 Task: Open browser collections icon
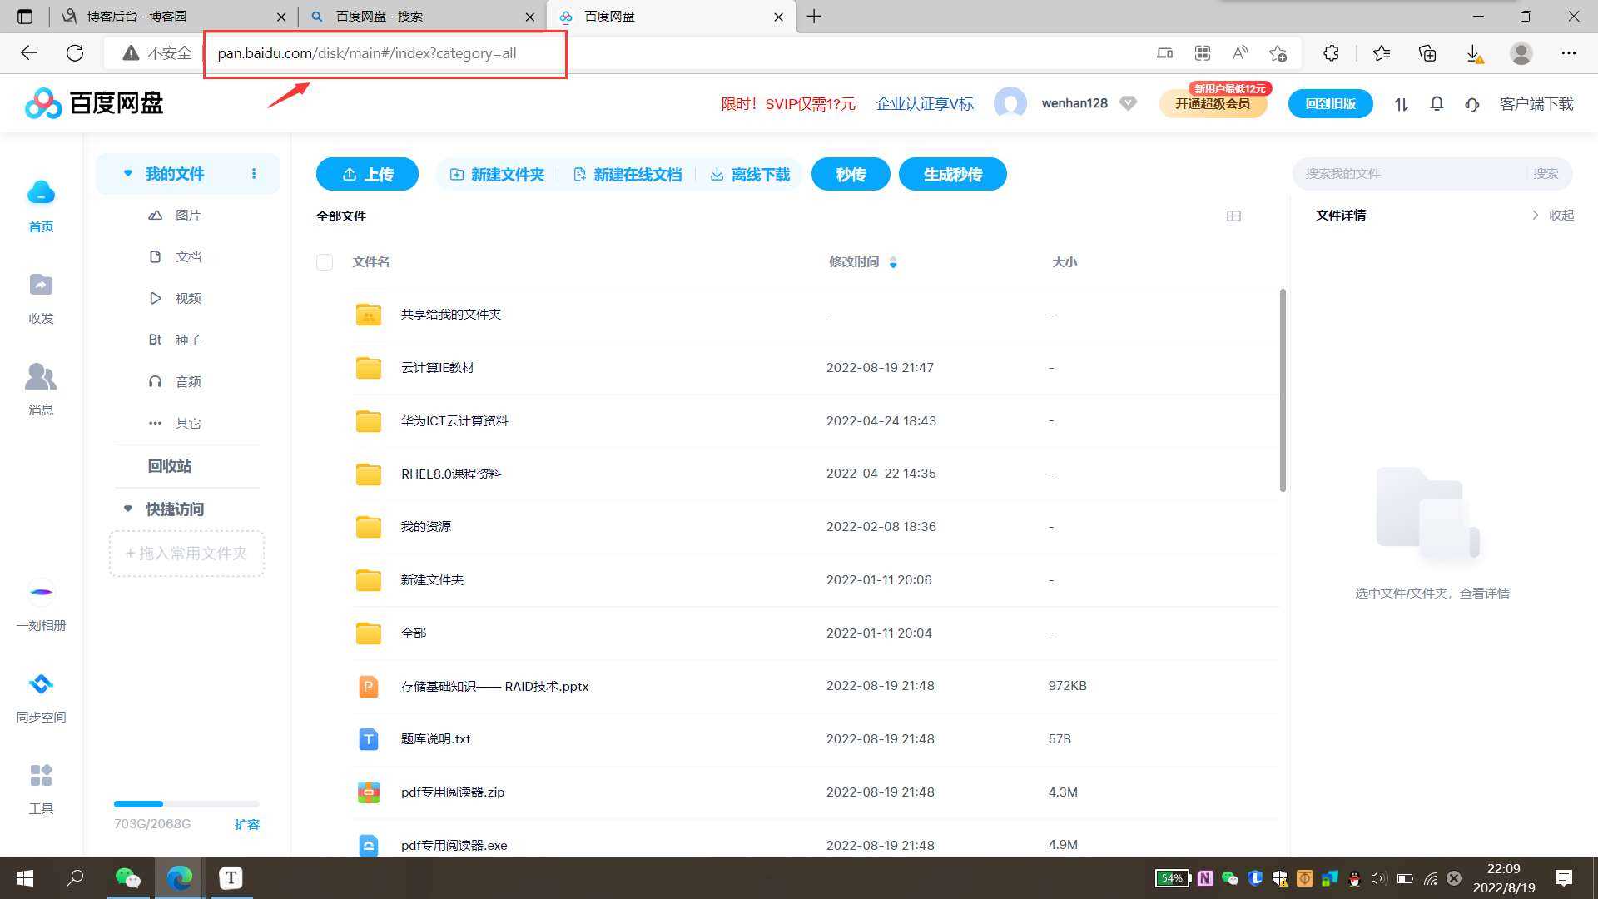point(1427,53)
